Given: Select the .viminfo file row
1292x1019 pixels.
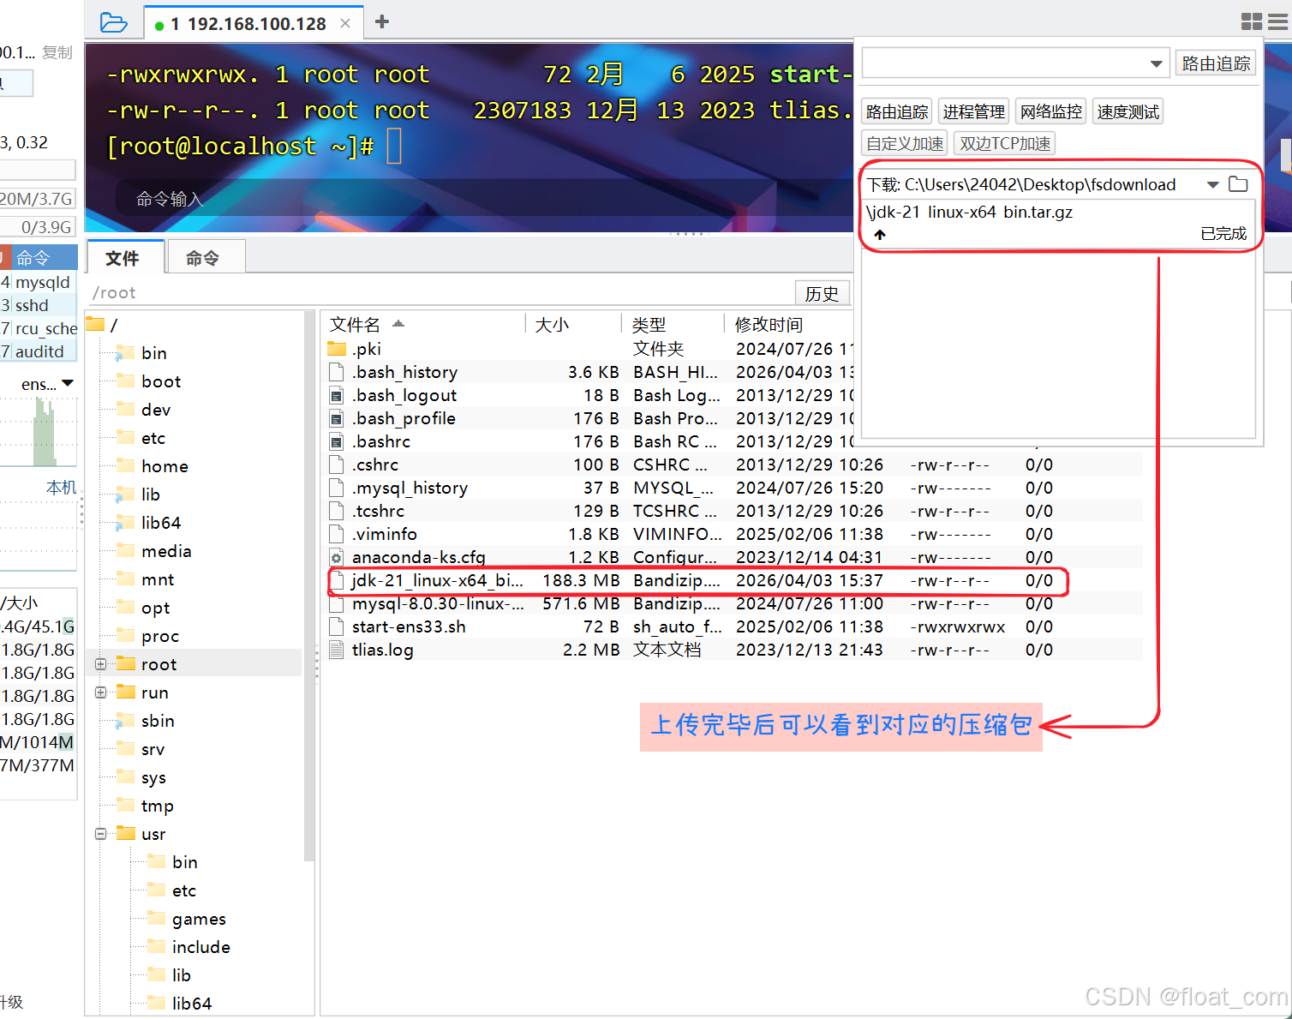Looking at the screenshot, I should pos(733,534).
